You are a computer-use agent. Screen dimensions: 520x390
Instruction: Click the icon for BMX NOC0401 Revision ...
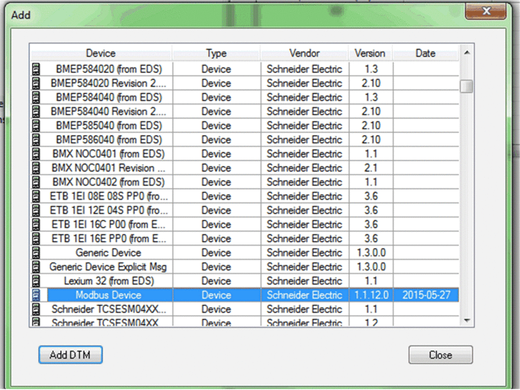[36, 168]
